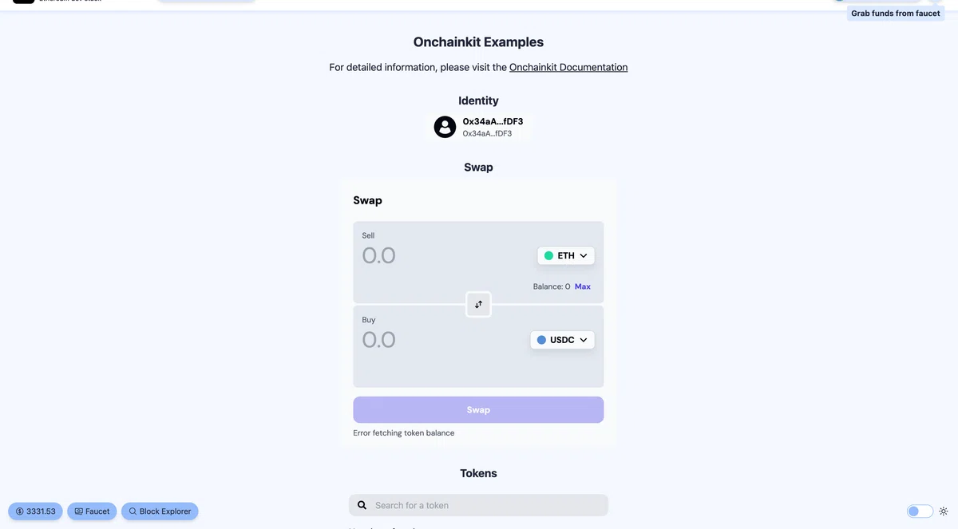Click the purple Swap button
958x529 pixels.
point(478,409)
